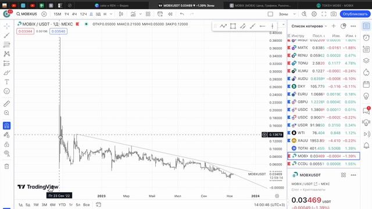Select the text annotation tool
This screenshot has width=372, height=209.
point(6,82)
